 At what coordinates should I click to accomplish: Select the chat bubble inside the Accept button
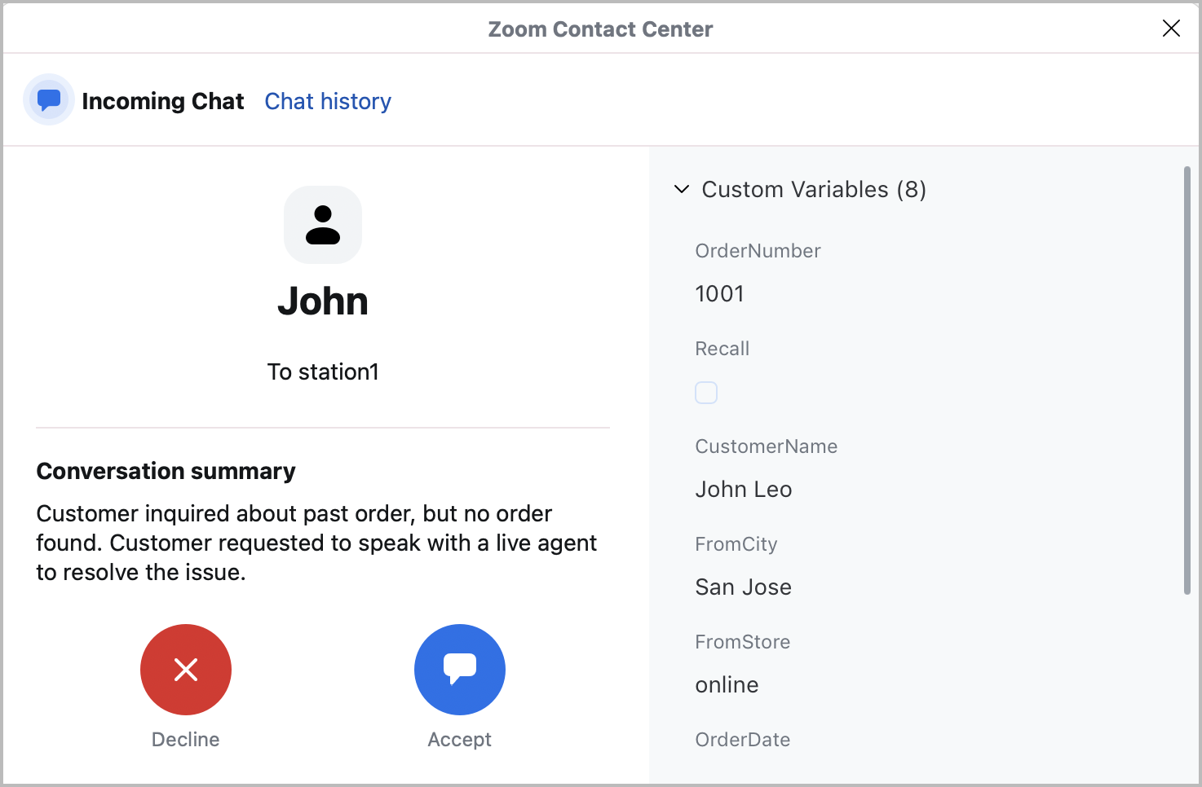pyautogui.click(x=459, y=669)
